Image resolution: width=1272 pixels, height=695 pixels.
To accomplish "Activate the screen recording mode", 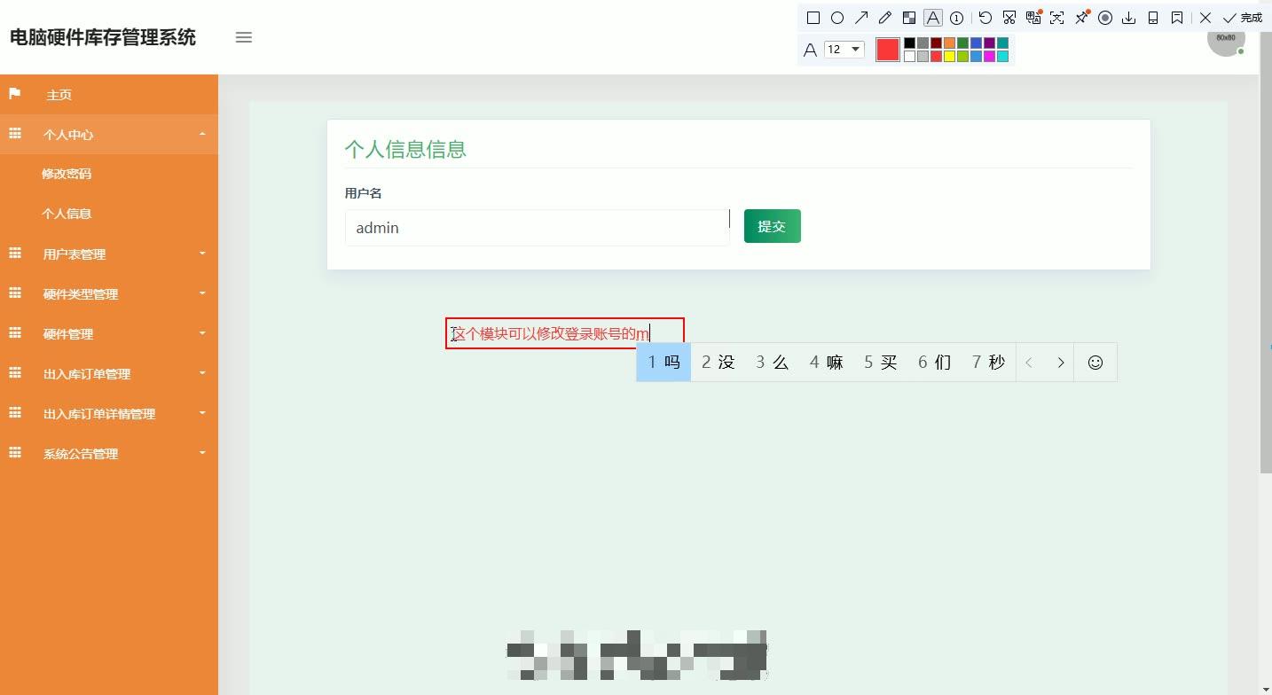I will (1105, 18).
